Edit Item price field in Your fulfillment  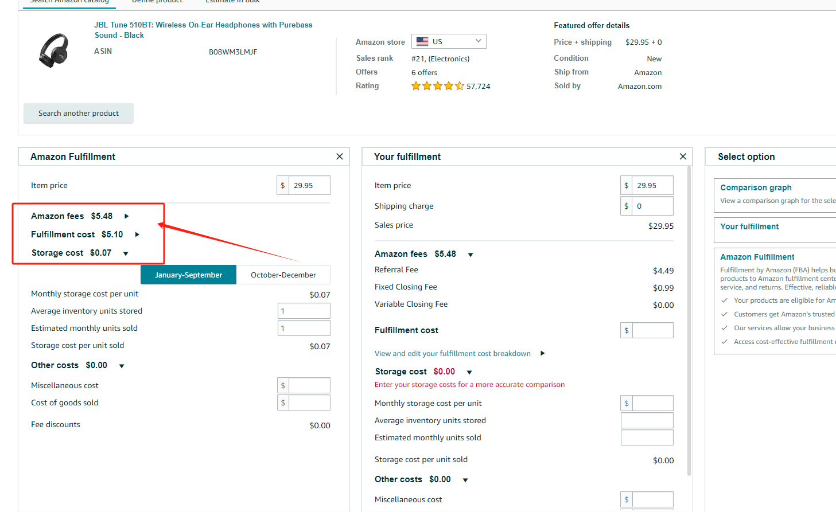[652, 185]
